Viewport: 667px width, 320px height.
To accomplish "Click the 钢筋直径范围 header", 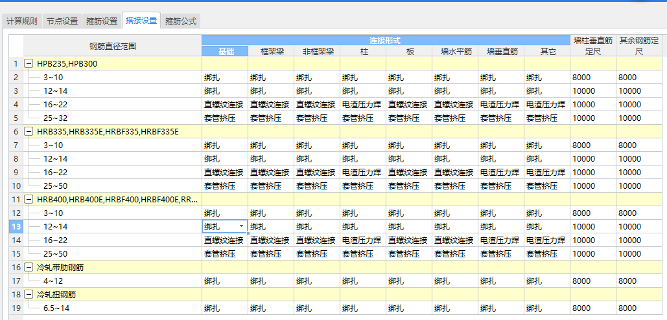I will (112, 46).
